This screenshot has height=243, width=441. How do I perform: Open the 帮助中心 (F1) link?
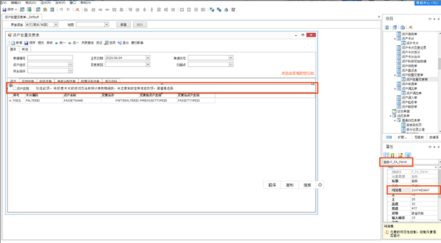click(428, 3)
